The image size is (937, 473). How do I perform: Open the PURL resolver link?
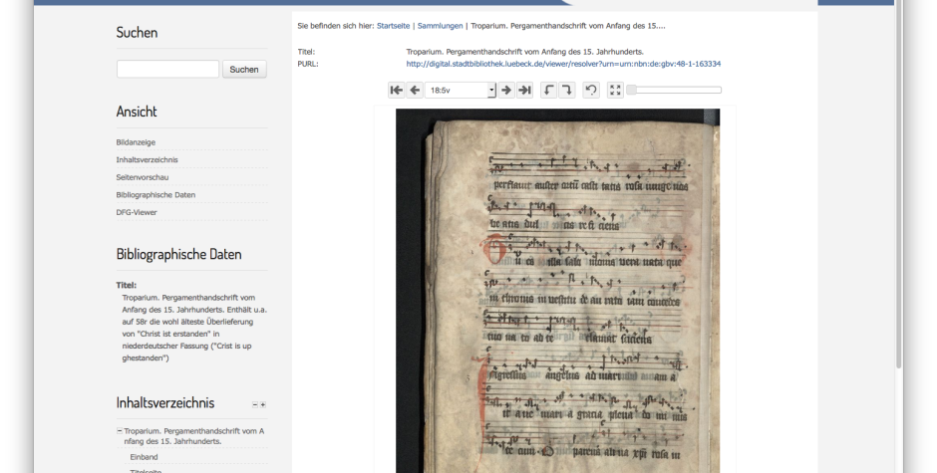click(563, 64)
